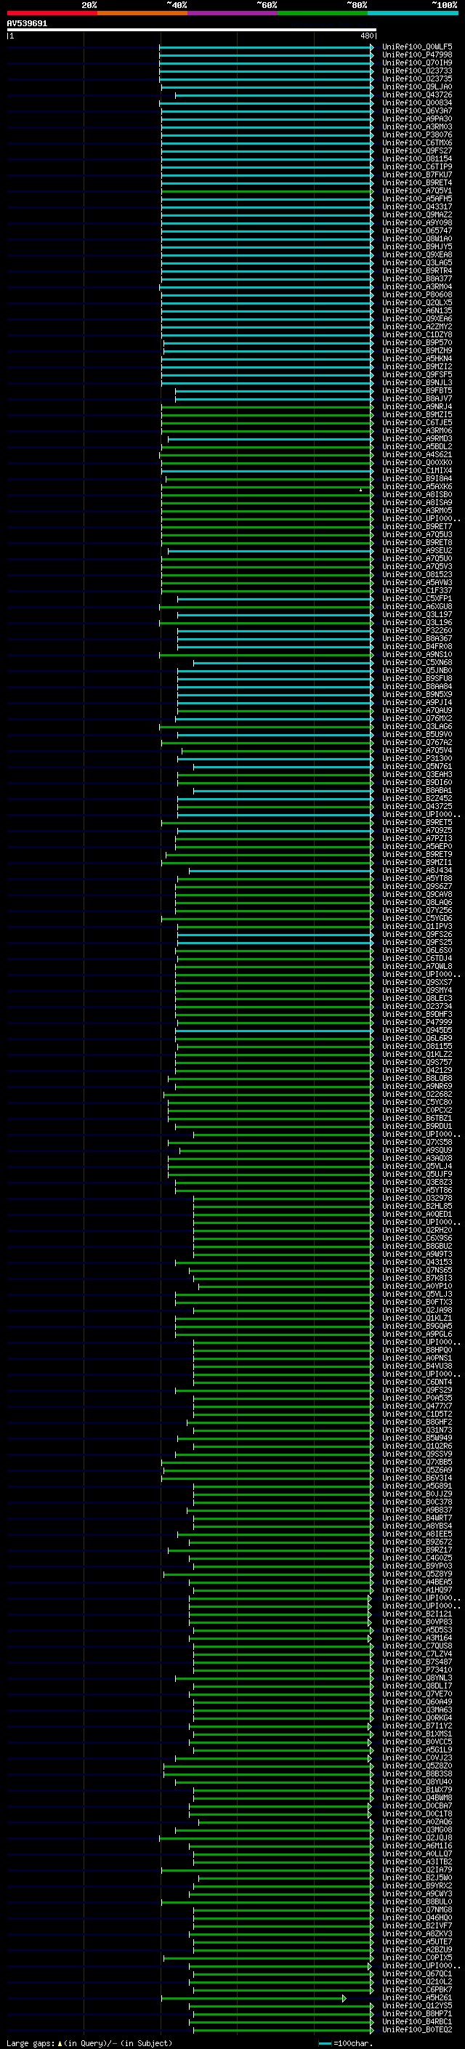Open hit UniRef100_C6PBK7
Viewport: 465px width, 2049px height.
click(416, 1989)
